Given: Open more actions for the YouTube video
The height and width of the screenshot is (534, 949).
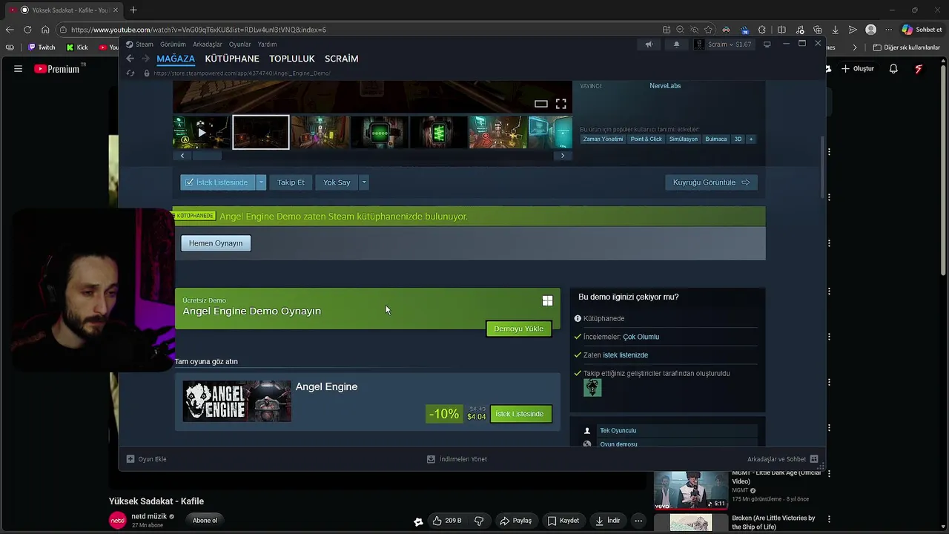Looking at the screenshot, I should point(638,521).
